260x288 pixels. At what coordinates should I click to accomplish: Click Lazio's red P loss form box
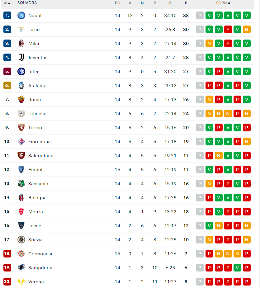click(x=228, y=30)
